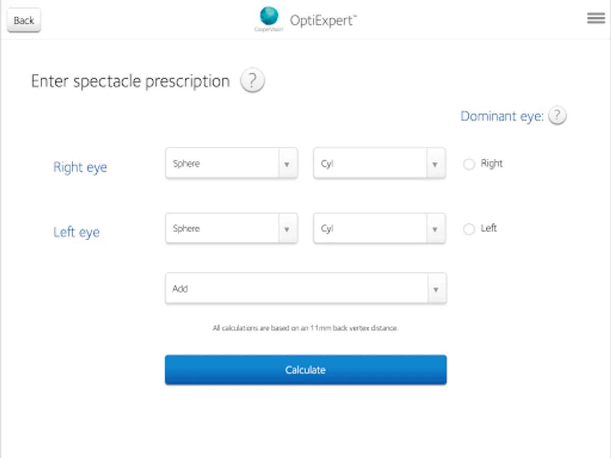Viewport: 611px width, 458px height.
Task: Select Right as dominant eye
Action: tap(469, 164)
